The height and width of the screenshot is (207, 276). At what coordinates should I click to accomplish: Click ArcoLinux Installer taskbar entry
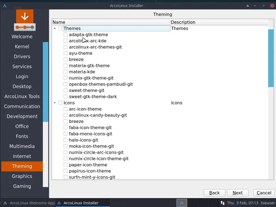coord(83,203)
